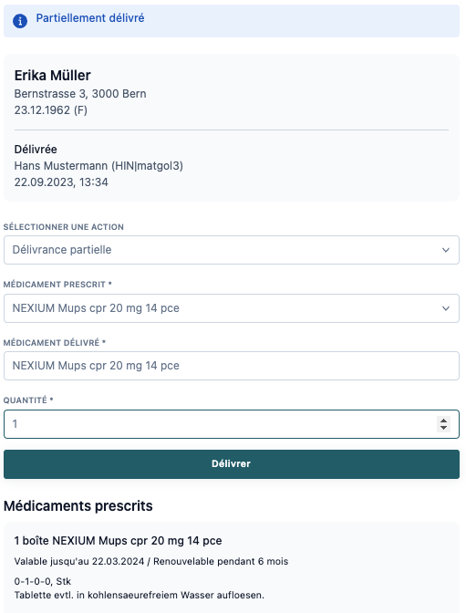Click the Partiellement délivré status banner text
The image size is (466, 613).
pyautogui.click(x=90, y=18)
